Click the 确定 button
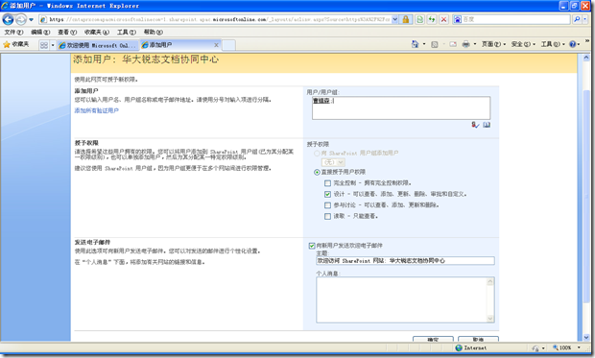Image resolution: width=595 pixels, height=358 pixels. click(433, 339)
